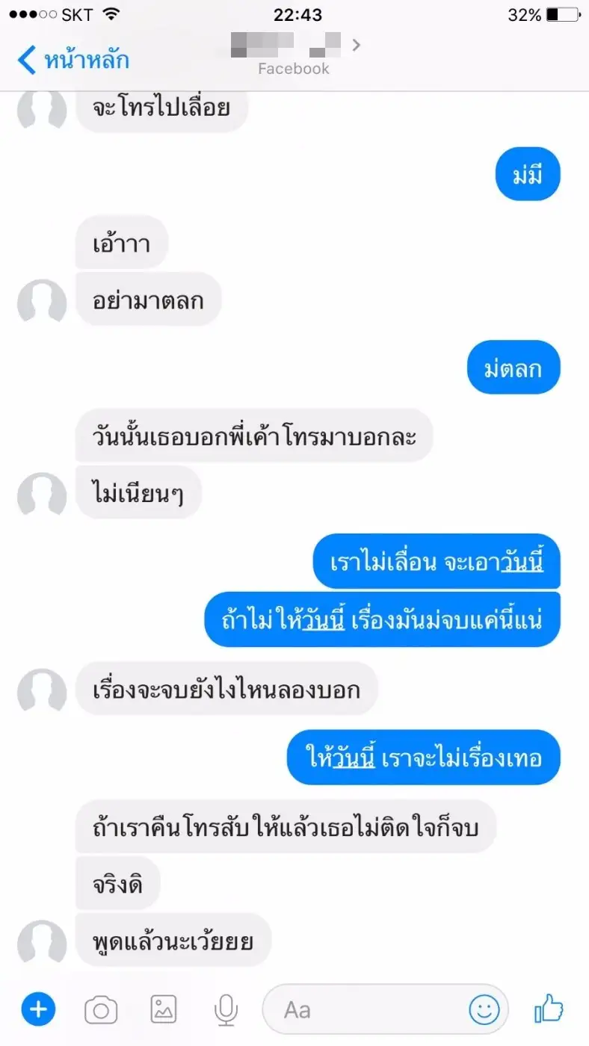The image size is (589, 1046).
Task: Tap the microphone voice message icon
Action: pyautogui.click(x=226, y=1010)
